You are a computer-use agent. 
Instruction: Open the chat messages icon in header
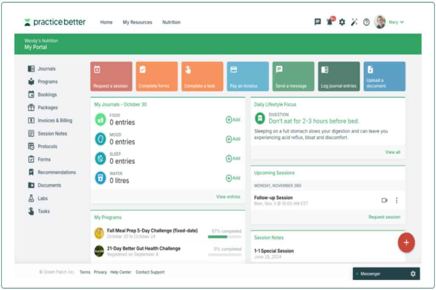click(318, 22)
